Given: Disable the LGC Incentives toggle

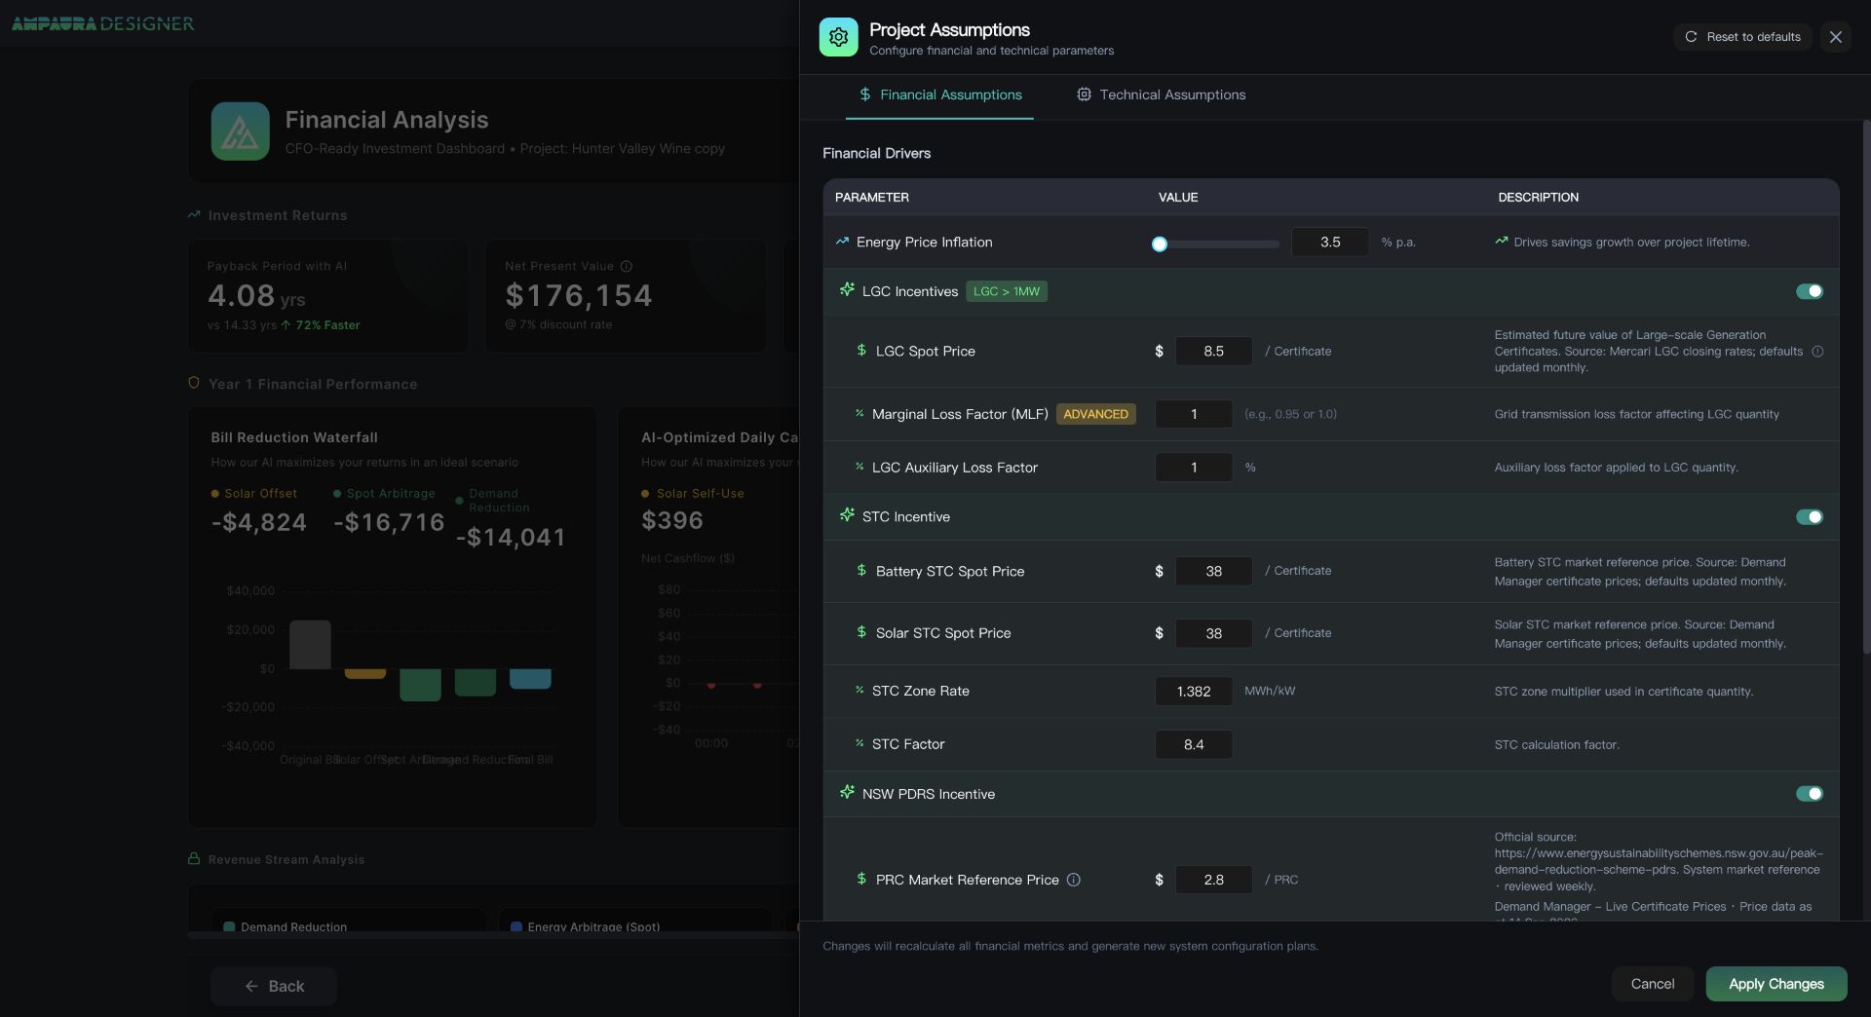Looking at the screenshot, I should point(1810,291).
